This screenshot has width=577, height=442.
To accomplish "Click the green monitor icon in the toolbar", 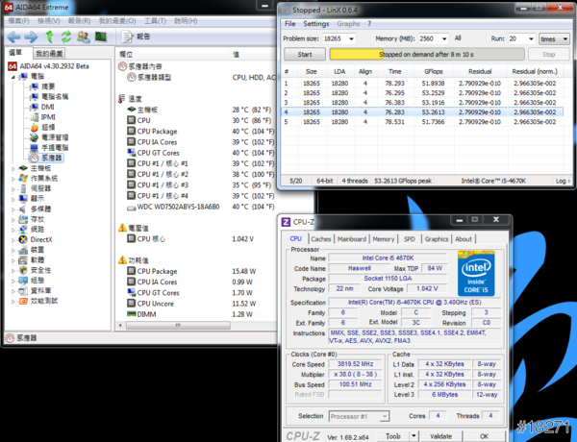I will (99, 36).
